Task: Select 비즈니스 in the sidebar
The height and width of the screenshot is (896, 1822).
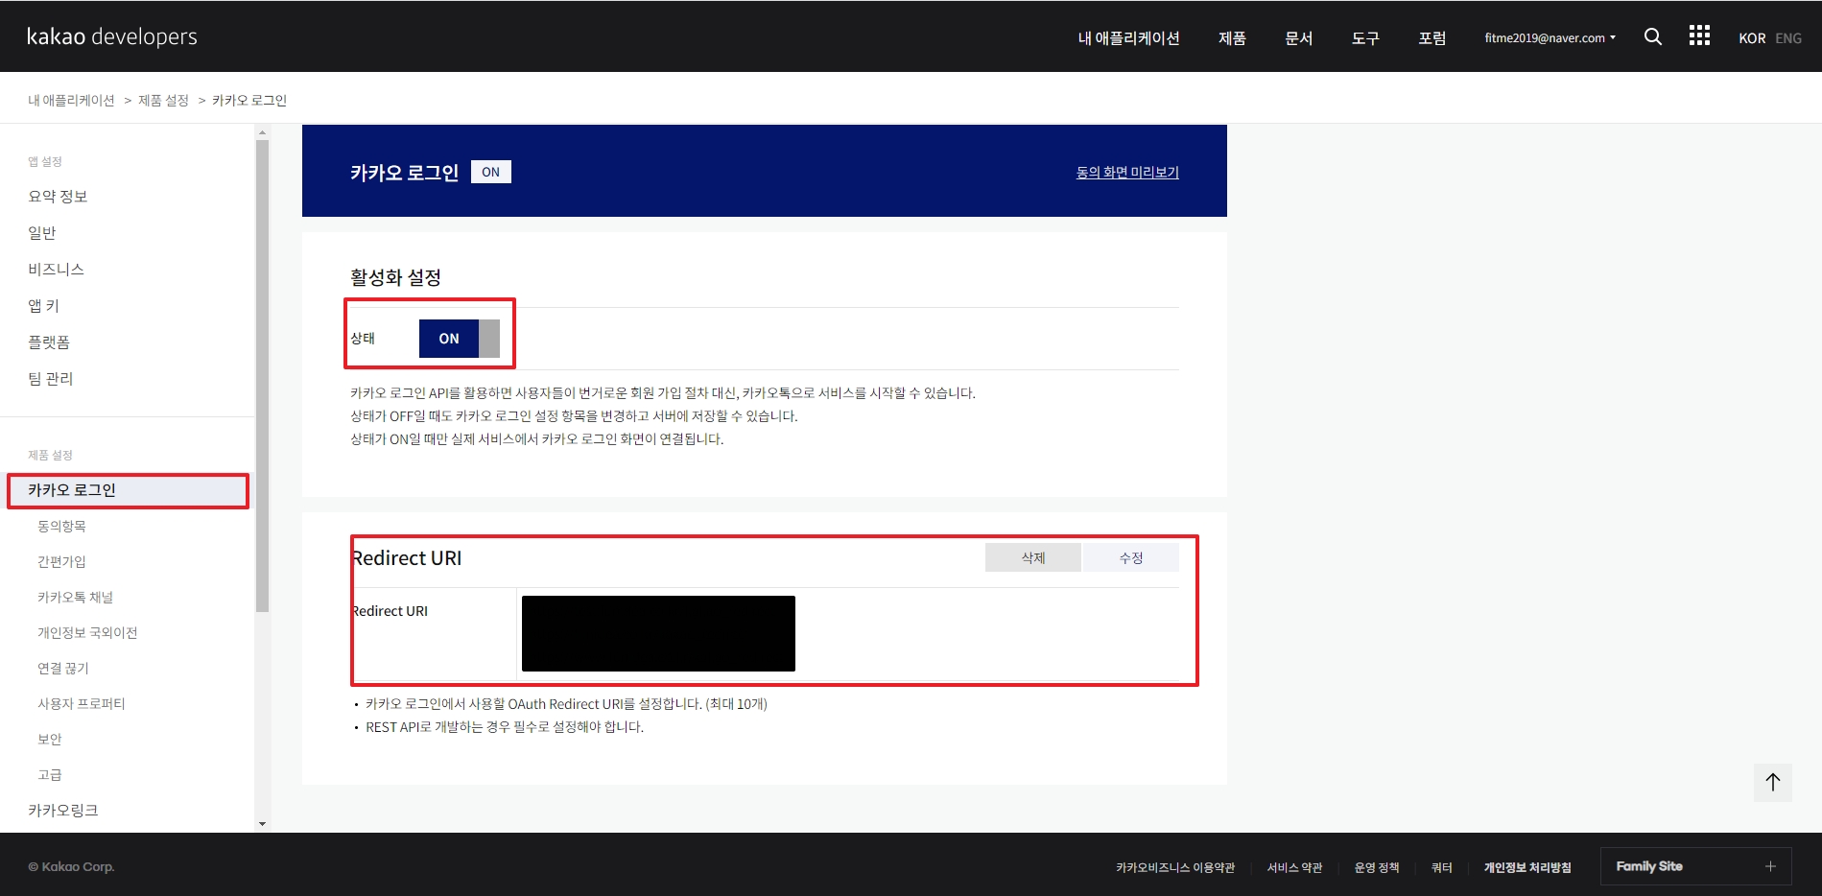Action: tap(56, 269)
